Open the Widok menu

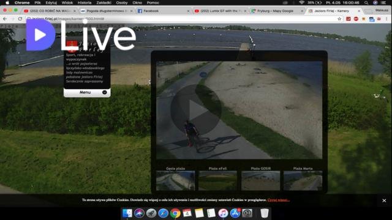pos(67,2)
